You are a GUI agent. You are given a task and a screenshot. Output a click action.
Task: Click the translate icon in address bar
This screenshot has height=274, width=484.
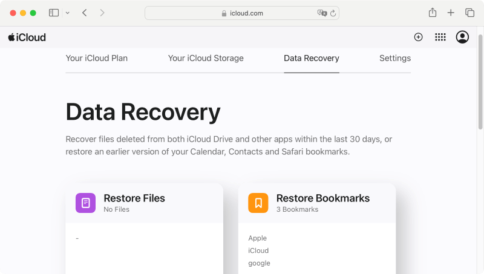pyautogui.click(x=322, y=13)
